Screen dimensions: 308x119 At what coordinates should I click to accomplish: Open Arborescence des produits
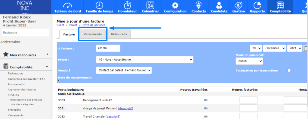pyautogui.click(x=26, y=100)
